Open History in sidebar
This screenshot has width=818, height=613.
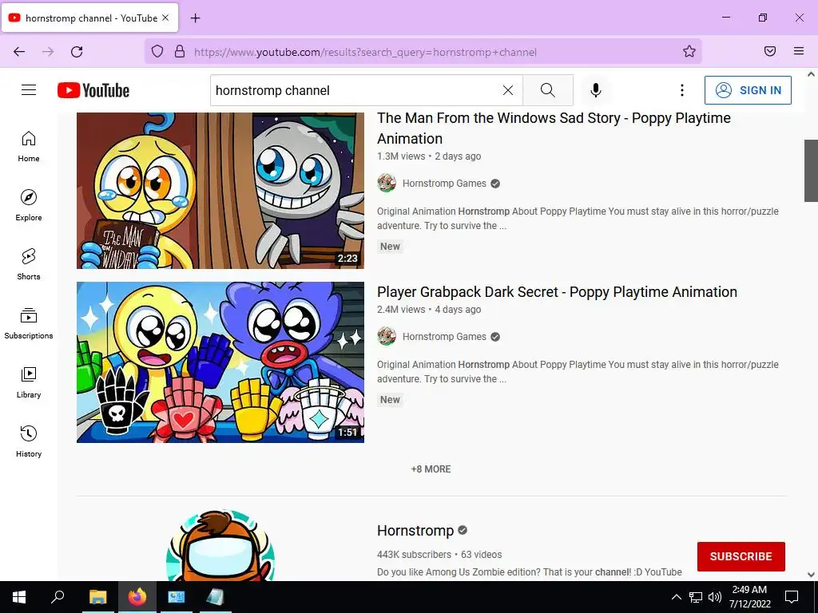tap(29, 441)
